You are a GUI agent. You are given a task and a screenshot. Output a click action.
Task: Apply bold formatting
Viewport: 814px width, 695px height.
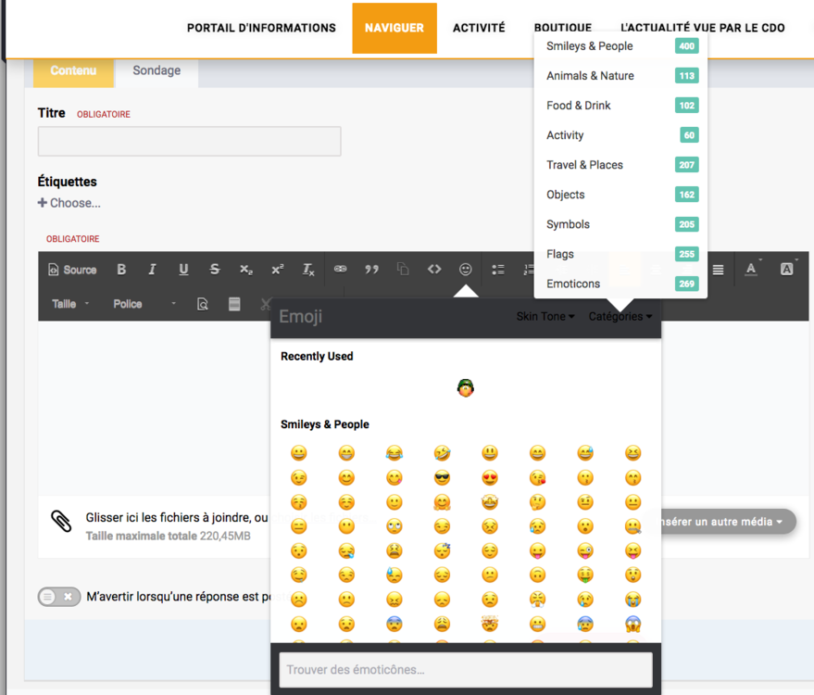tap(121, 270)
